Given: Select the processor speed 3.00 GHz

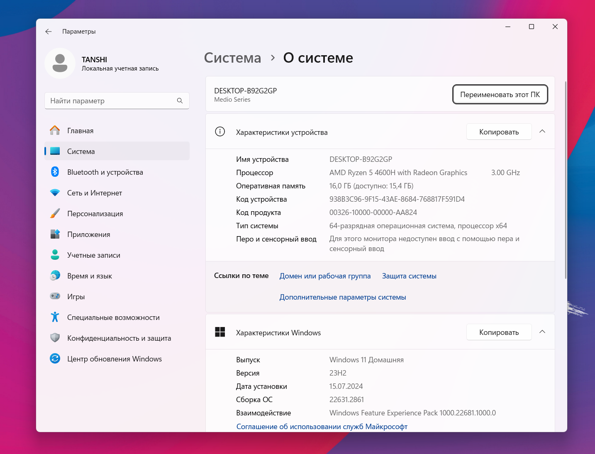Looking at the screenshot, I should (505, 173).
